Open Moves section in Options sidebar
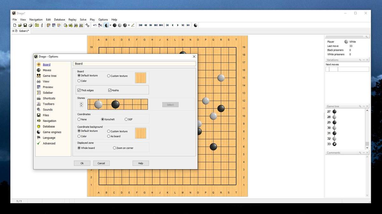The height and width of the screenshot is (214, 382). point(47,70)
